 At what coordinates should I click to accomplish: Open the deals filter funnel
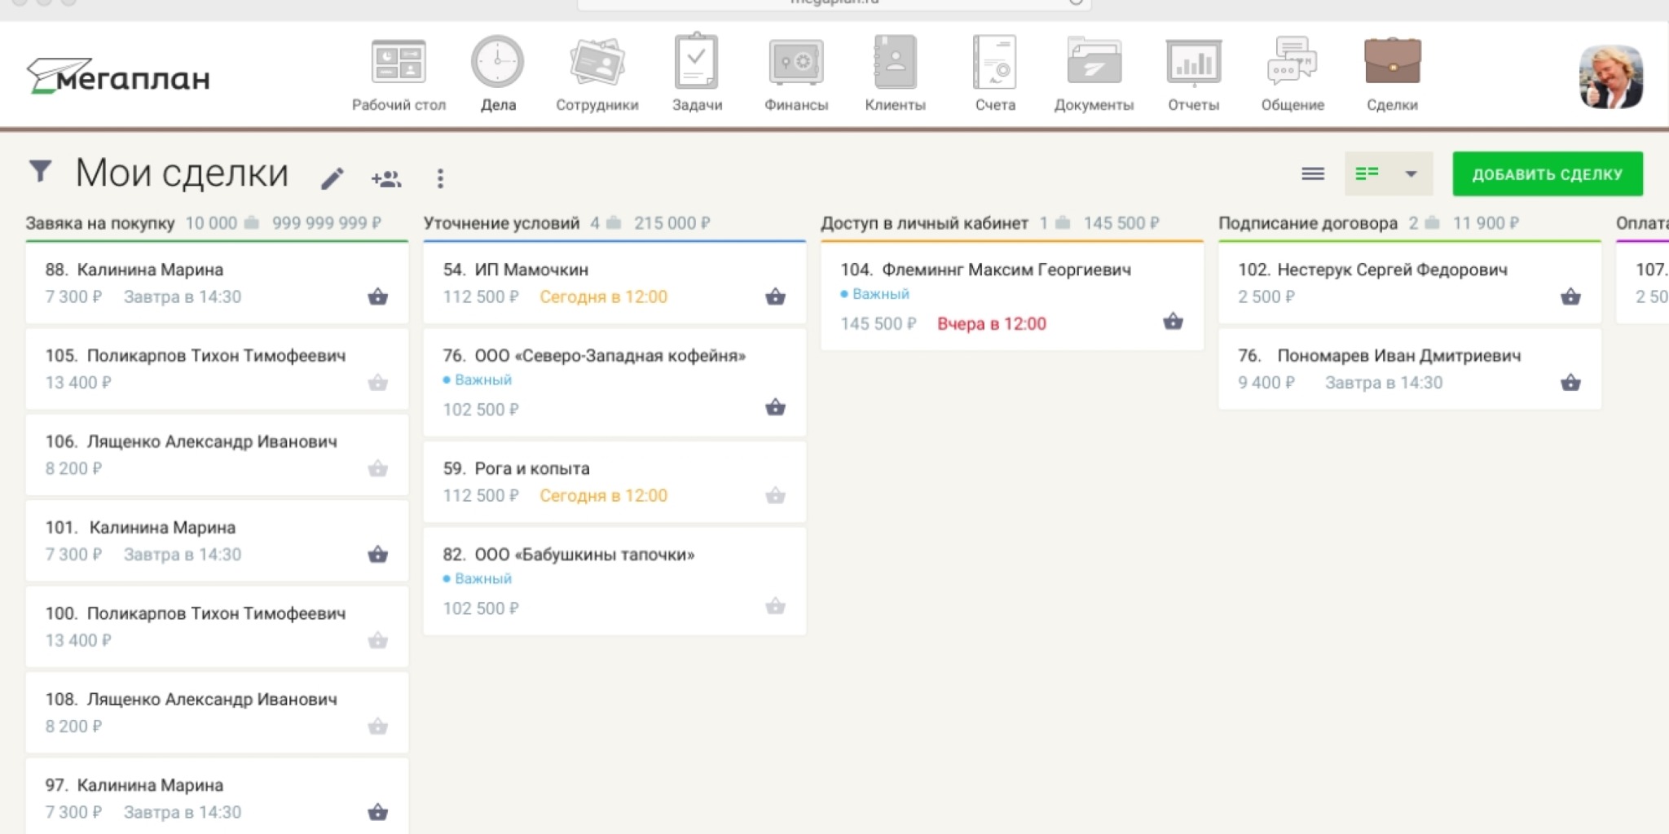[x=40, y=172]
